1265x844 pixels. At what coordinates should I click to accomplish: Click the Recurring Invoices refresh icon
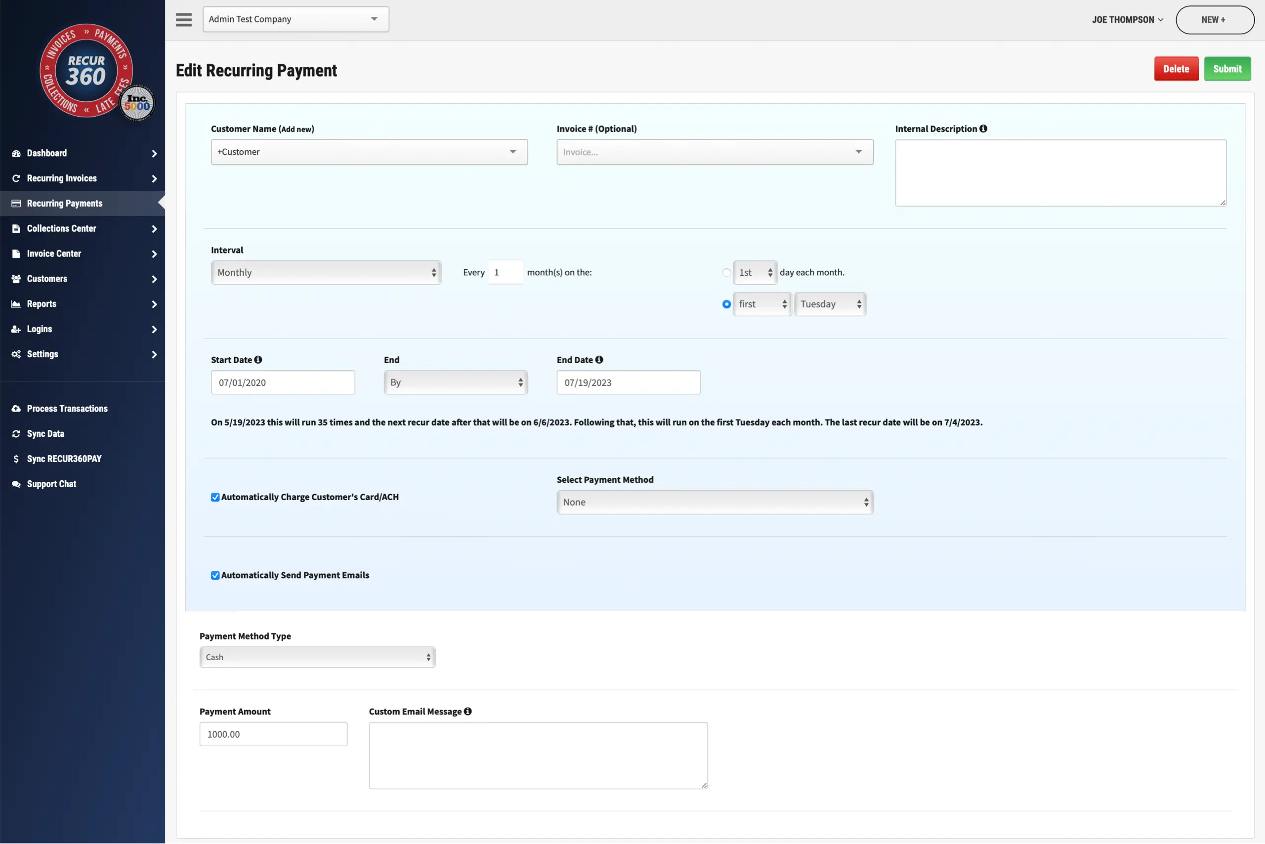coord(16,178)
